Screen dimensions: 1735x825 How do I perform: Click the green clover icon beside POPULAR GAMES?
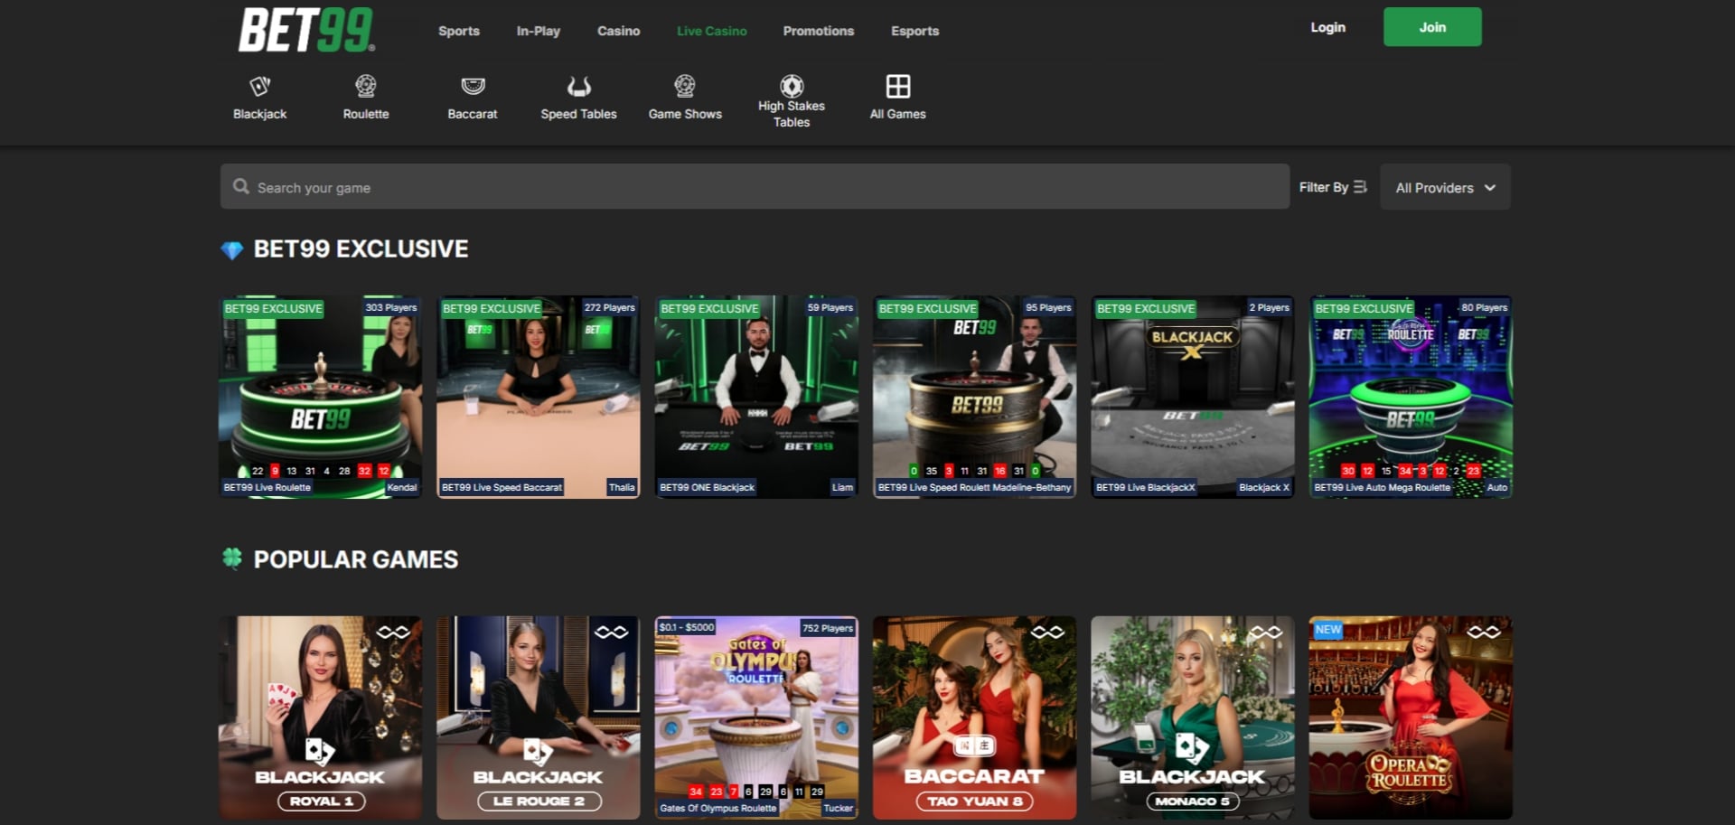232,558
